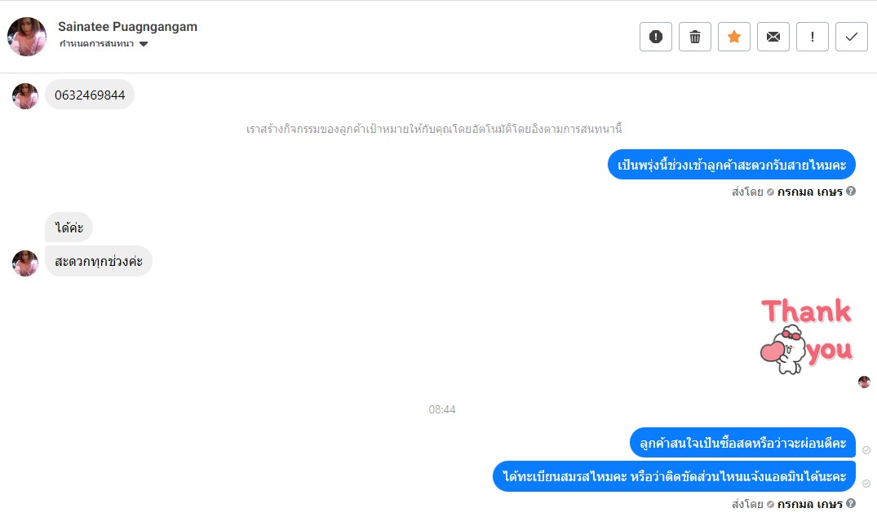Open Sainatee Puagngangam header profile picture

27,37
